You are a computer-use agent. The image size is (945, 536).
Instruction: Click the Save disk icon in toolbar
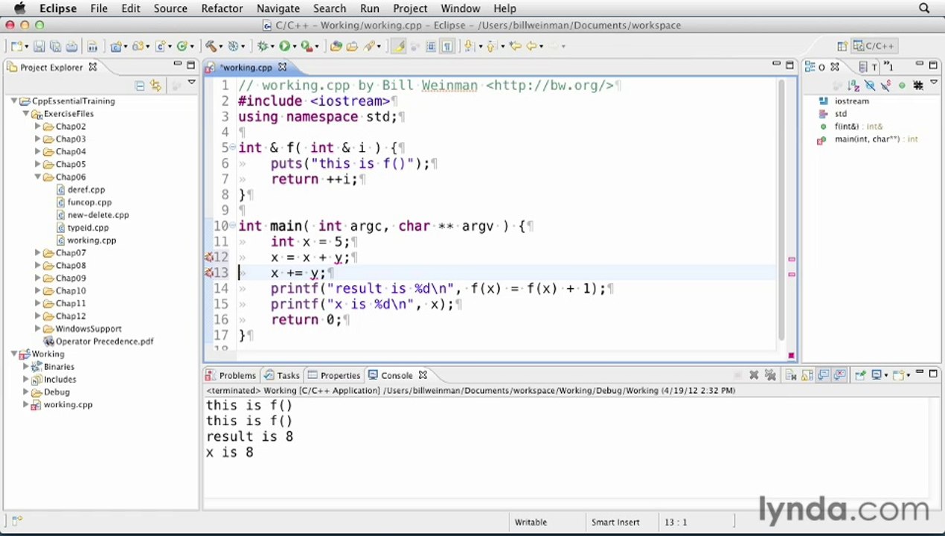[x=39, y=46]
